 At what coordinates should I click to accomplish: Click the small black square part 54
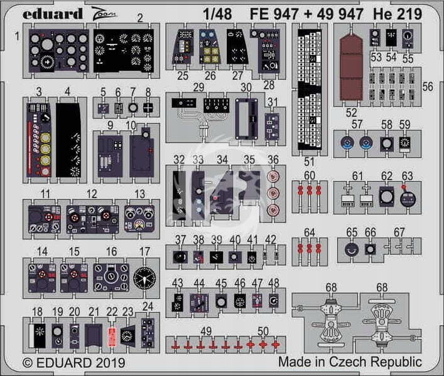tap(391, 38)
